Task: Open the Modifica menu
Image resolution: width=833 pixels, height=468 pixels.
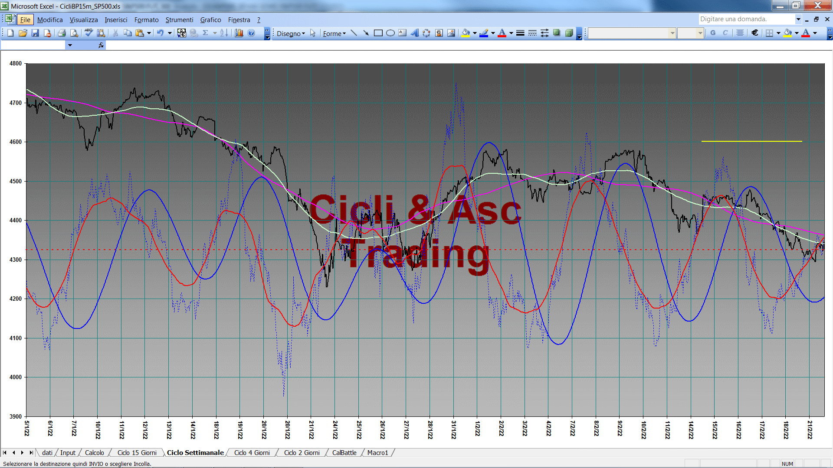Action: (x=50, y=20)
